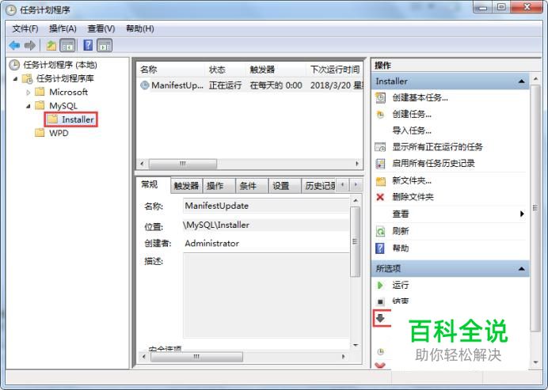548x390 pixels.
Task: Select the ManifestUpdate task row
Action: pyautogui.click(x=249, y=85)
